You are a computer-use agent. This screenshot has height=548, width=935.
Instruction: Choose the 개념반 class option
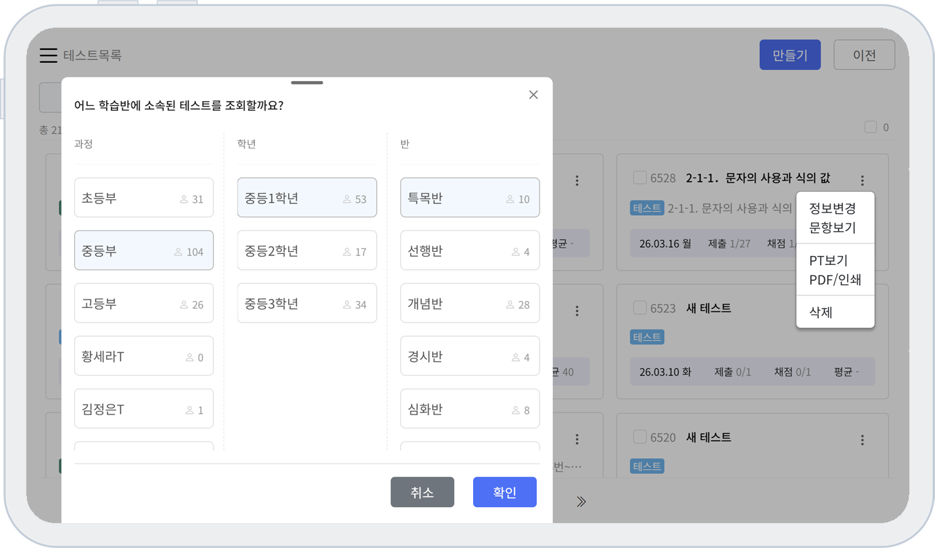point(470,304)
